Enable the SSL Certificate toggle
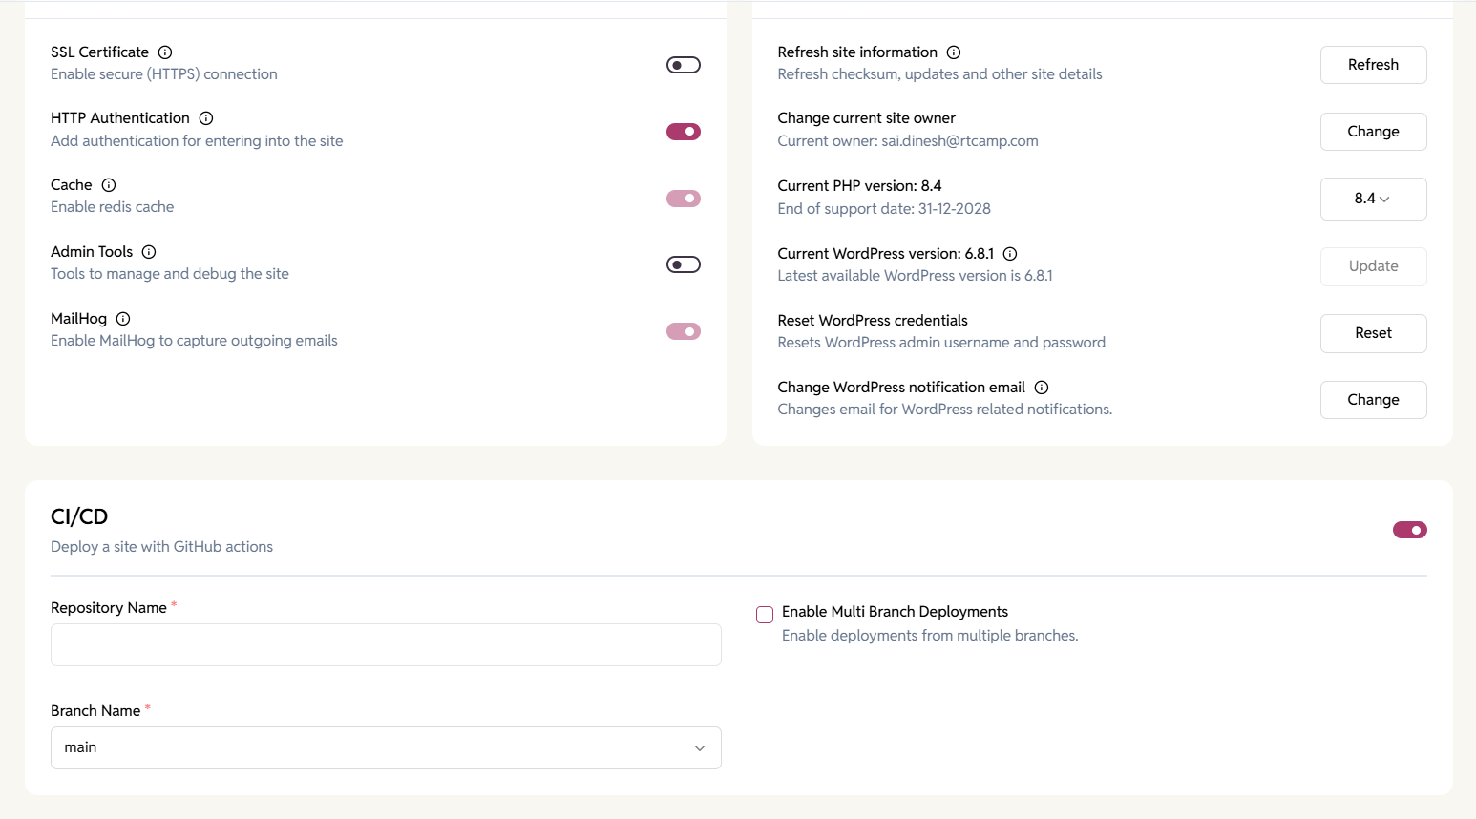Image resolution: width=1476 pixels, height=819 pixels. [x=684, y=65]
